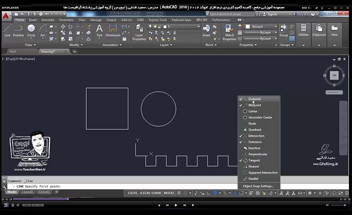Click the Rotate tool in Modify panel

(70, 27)
